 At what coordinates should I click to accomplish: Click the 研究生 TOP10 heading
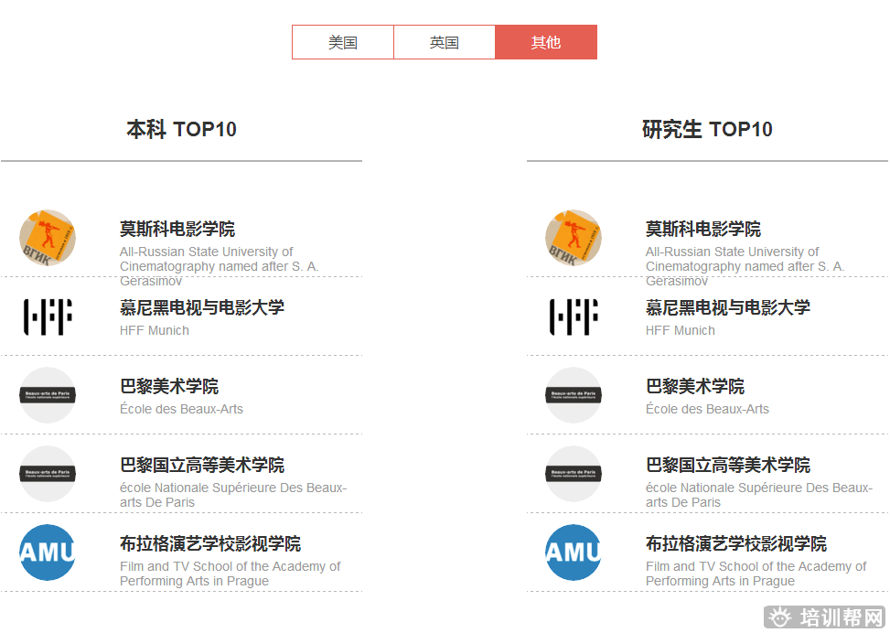coord(707,130)
